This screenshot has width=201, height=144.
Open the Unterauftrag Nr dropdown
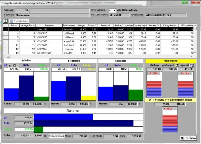pyautogui.click(x=114, y=10)
